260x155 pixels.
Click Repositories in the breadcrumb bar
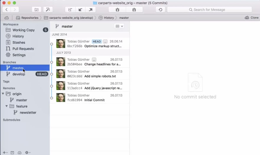(x=27, y=18)
